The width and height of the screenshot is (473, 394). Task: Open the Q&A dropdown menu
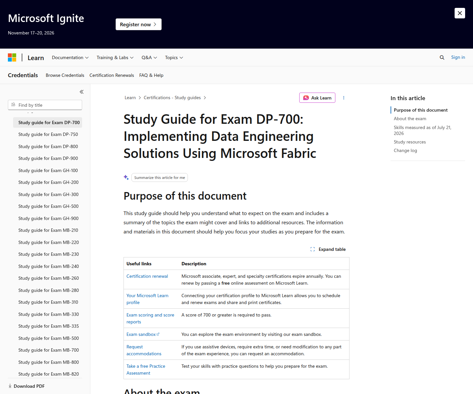coord(149,57)
